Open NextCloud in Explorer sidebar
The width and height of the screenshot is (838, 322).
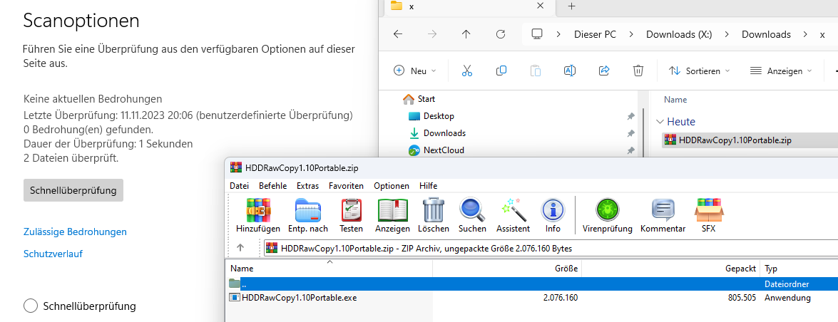tap(436, 150)
